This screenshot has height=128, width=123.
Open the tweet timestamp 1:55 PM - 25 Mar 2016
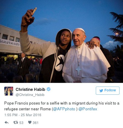click(x=23, y=115)
